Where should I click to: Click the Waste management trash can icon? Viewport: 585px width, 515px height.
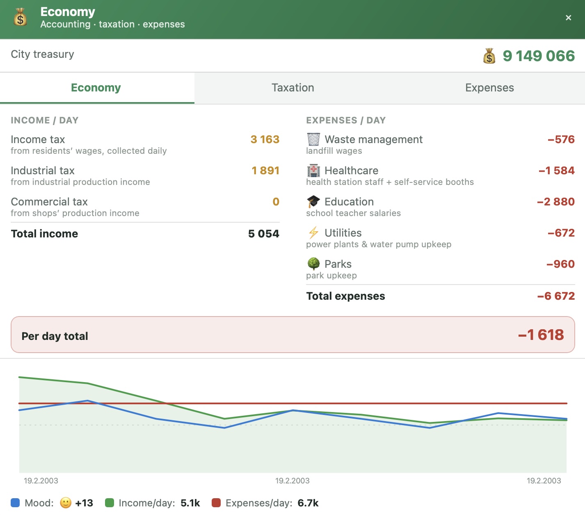click(313, 139)
